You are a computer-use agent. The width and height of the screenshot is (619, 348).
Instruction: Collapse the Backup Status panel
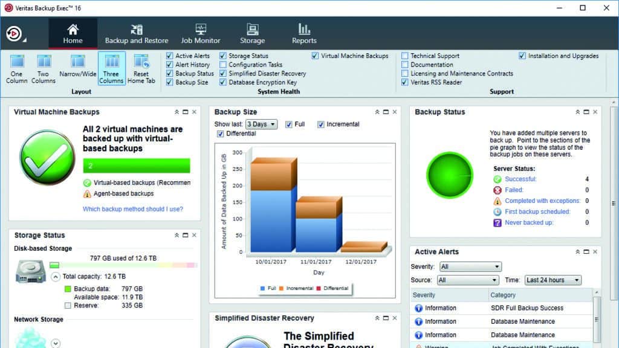578,112
